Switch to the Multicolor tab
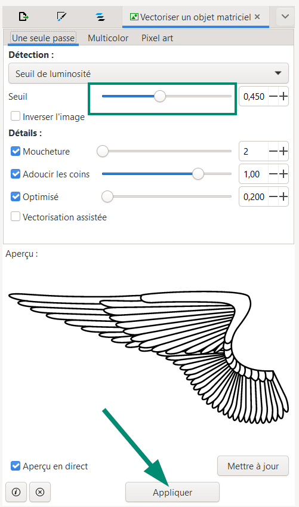299x507 pixels. [x=108, y=38]
